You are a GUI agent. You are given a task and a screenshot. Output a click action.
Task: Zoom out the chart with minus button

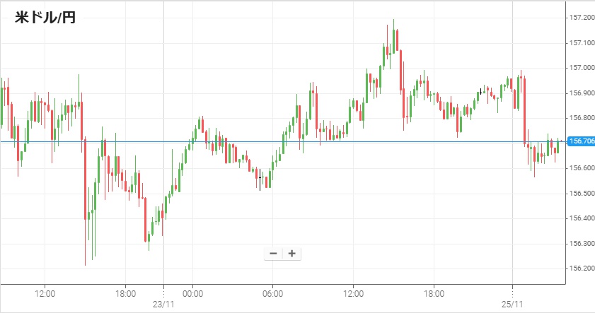pyautogui.click(x=273, y=254)
